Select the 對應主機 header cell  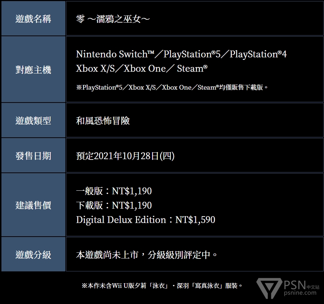click(x=33, y=70)
